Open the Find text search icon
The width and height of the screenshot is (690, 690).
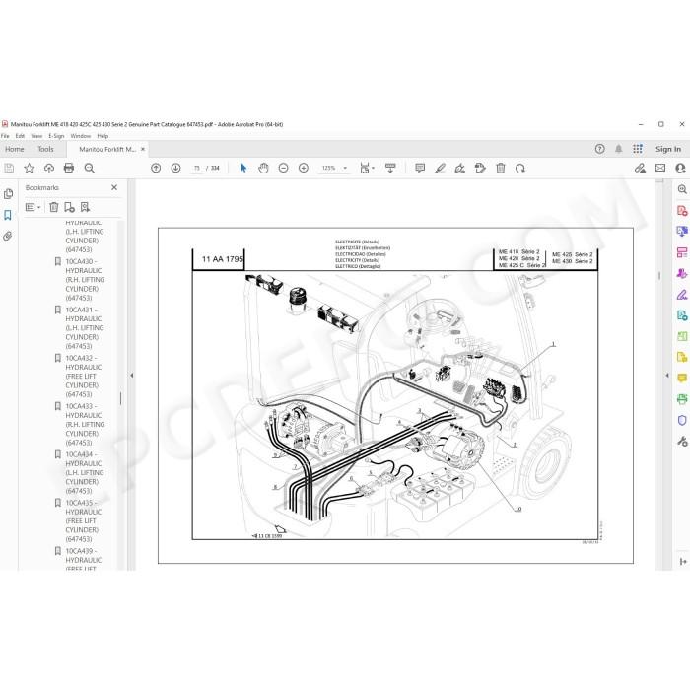pos(90,168)
